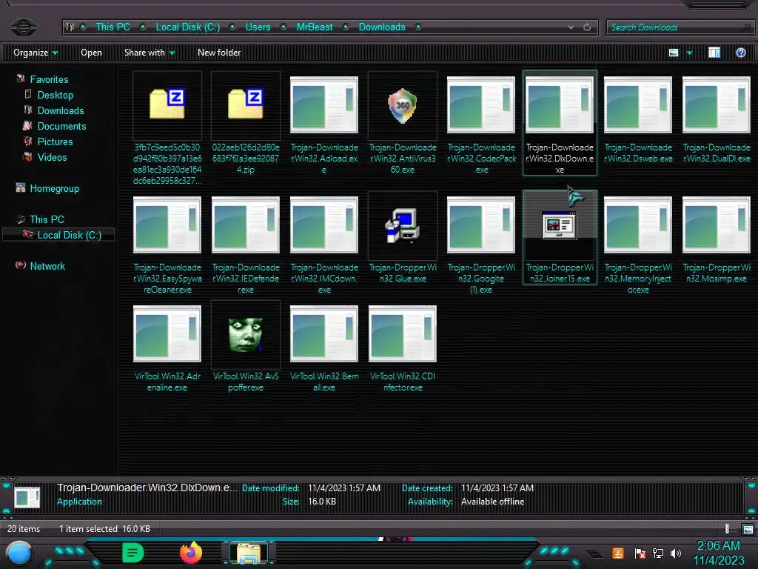Click the change view icon
758x569 pixels.
[x=674, y=53]
